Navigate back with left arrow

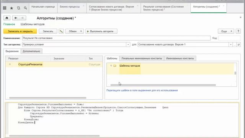(x=16, y=18)
